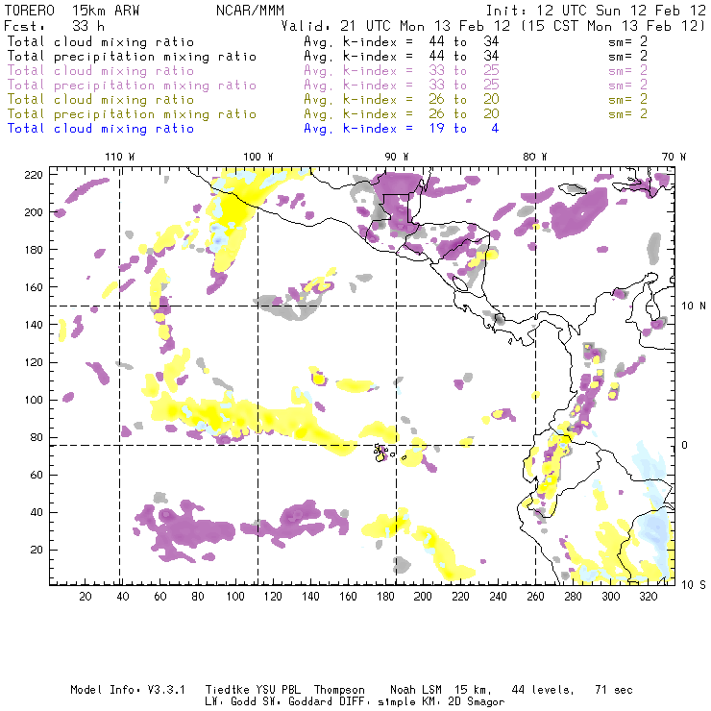Click the y-axis grid value "180"
711x711 pixels.
coord(34,250)
